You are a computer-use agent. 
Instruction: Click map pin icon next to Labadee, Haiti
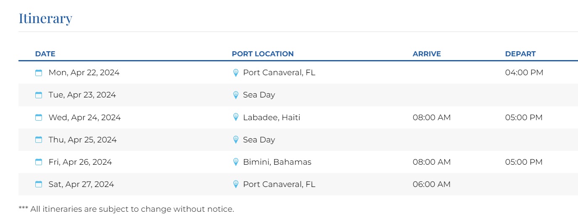point(236,118)
